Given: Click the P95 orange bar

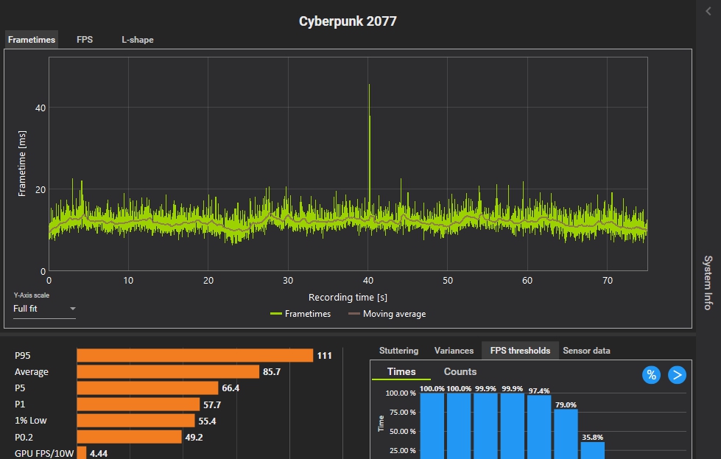Looking at the screenshot, I should [x=194, y=356].
